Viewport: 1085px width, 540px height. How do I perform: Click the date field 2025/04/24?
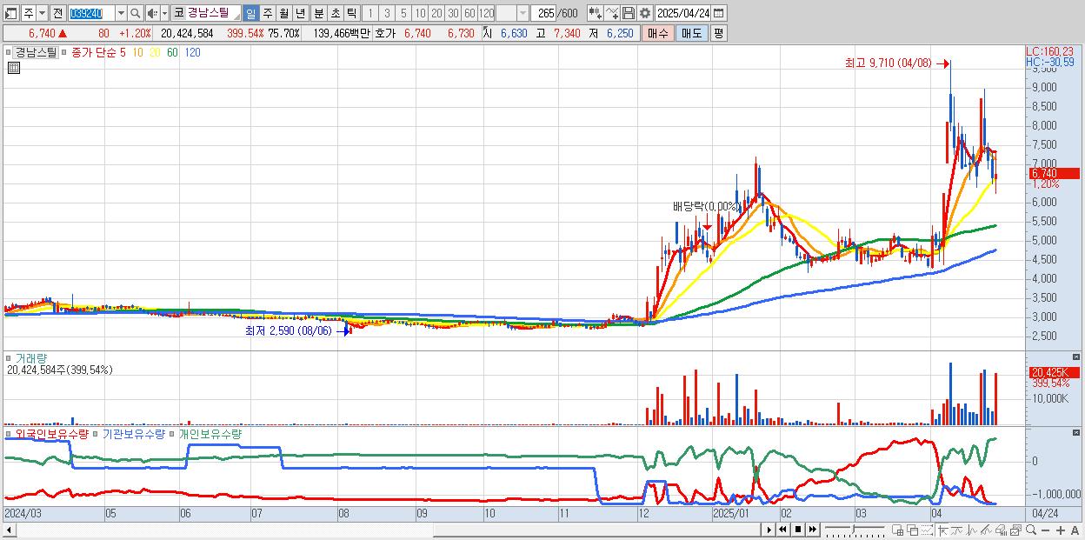pos(683,13)
